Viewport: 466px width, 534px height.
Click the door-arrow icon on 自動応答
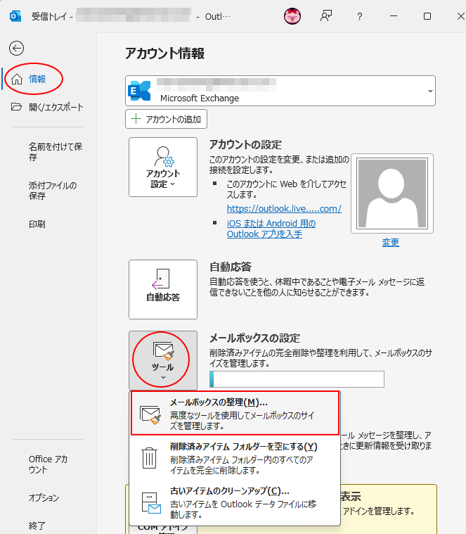[160, 279]
